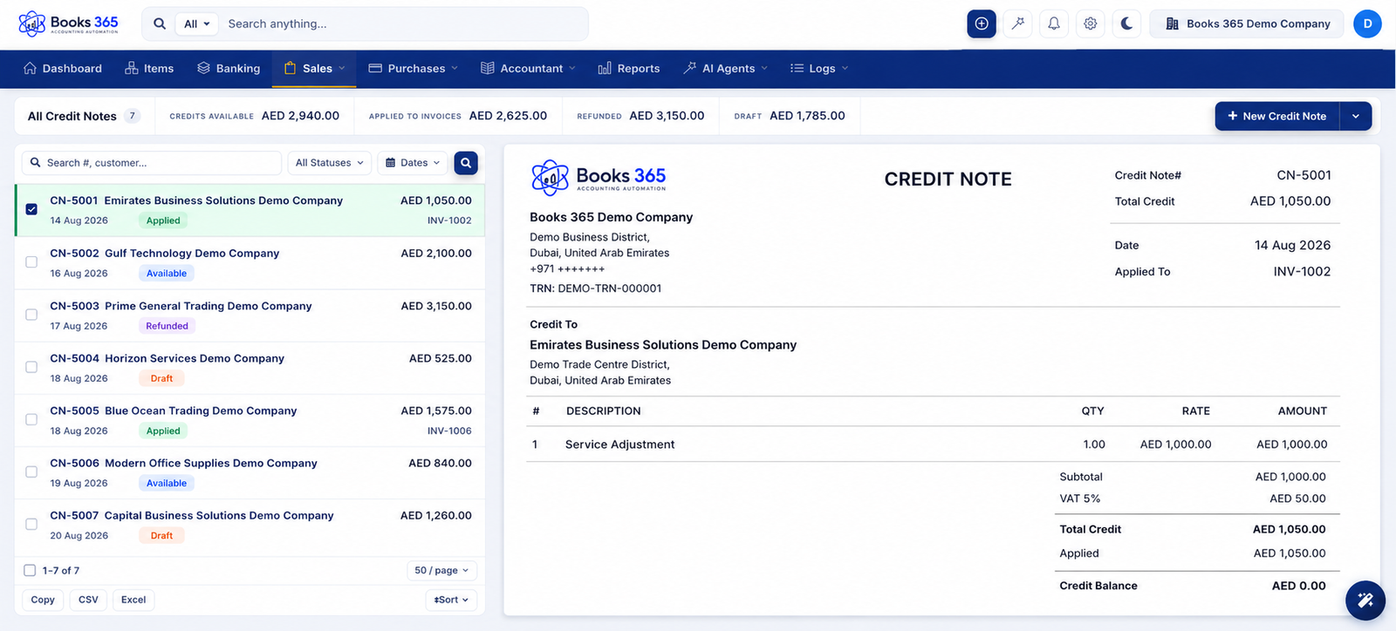The image size is (1396, 631).
Task: Select the Draft AED 1,785.00 summary
Action: (x=790, y=116)
